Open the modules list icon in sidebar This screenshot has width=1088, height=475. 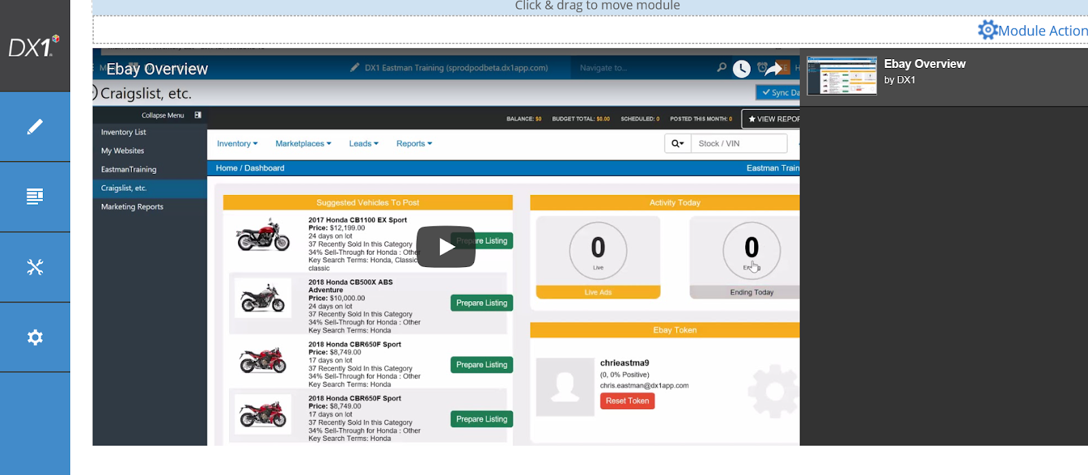(x=35, y=196)
